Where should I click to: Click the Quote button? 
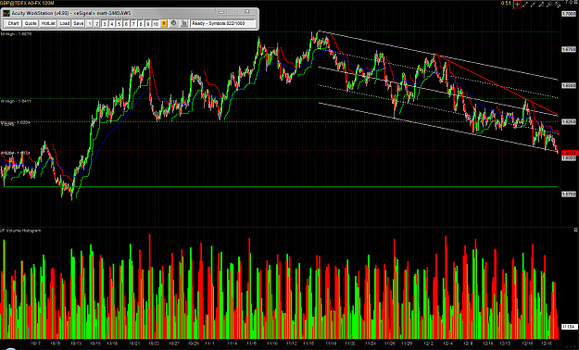click(x=31, y=24)
